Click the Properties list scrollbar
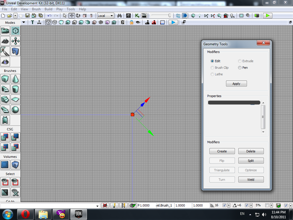Viewport: 293px width, 220px height. (263, 117)
